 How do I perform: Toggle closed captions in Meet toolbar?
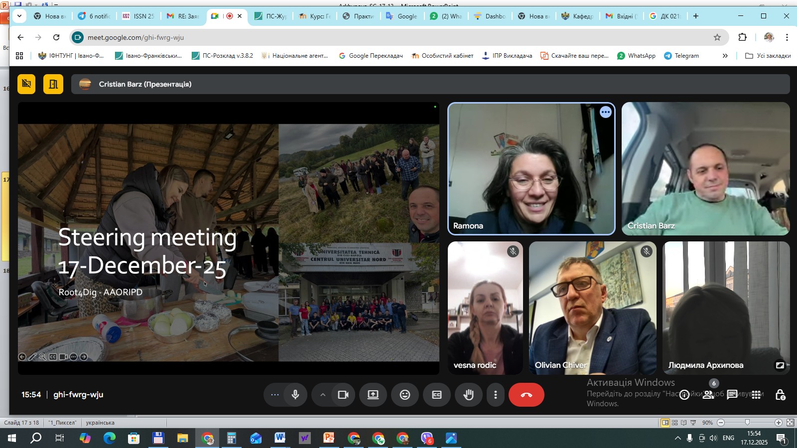(x=437, y=395)
